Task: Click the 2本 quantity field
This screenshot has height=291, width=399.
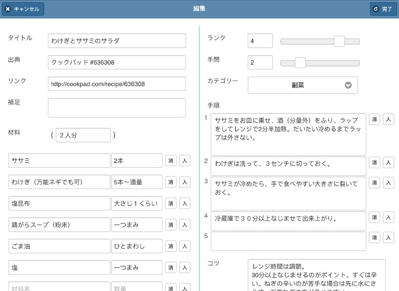Action: coord(137,160)
